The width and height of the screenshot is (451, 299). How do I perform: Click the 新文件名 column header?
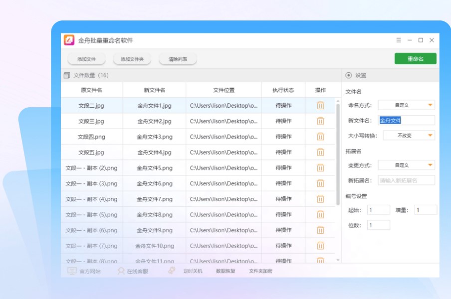155,90
